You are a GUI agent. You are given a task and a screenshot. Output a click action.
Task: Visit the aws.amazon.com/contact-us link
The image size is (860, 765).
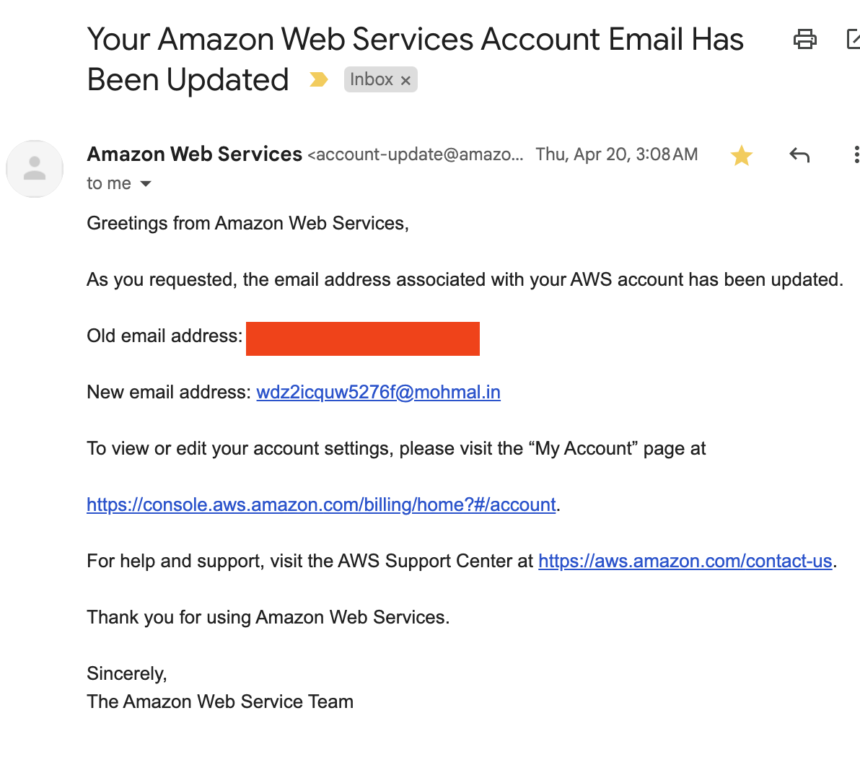pos(685,561)
